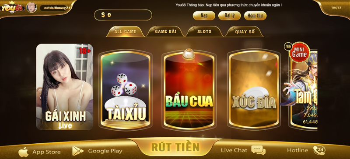Switch to the ALL GAME tab
The image size is (350, 159).
[125, 31]
